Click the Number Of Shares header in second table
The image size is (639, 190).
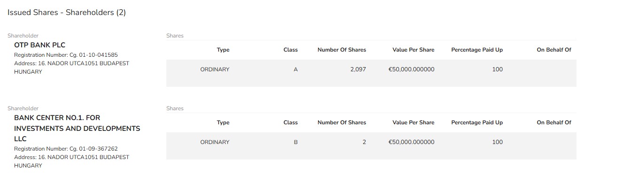tap(342, 122)
